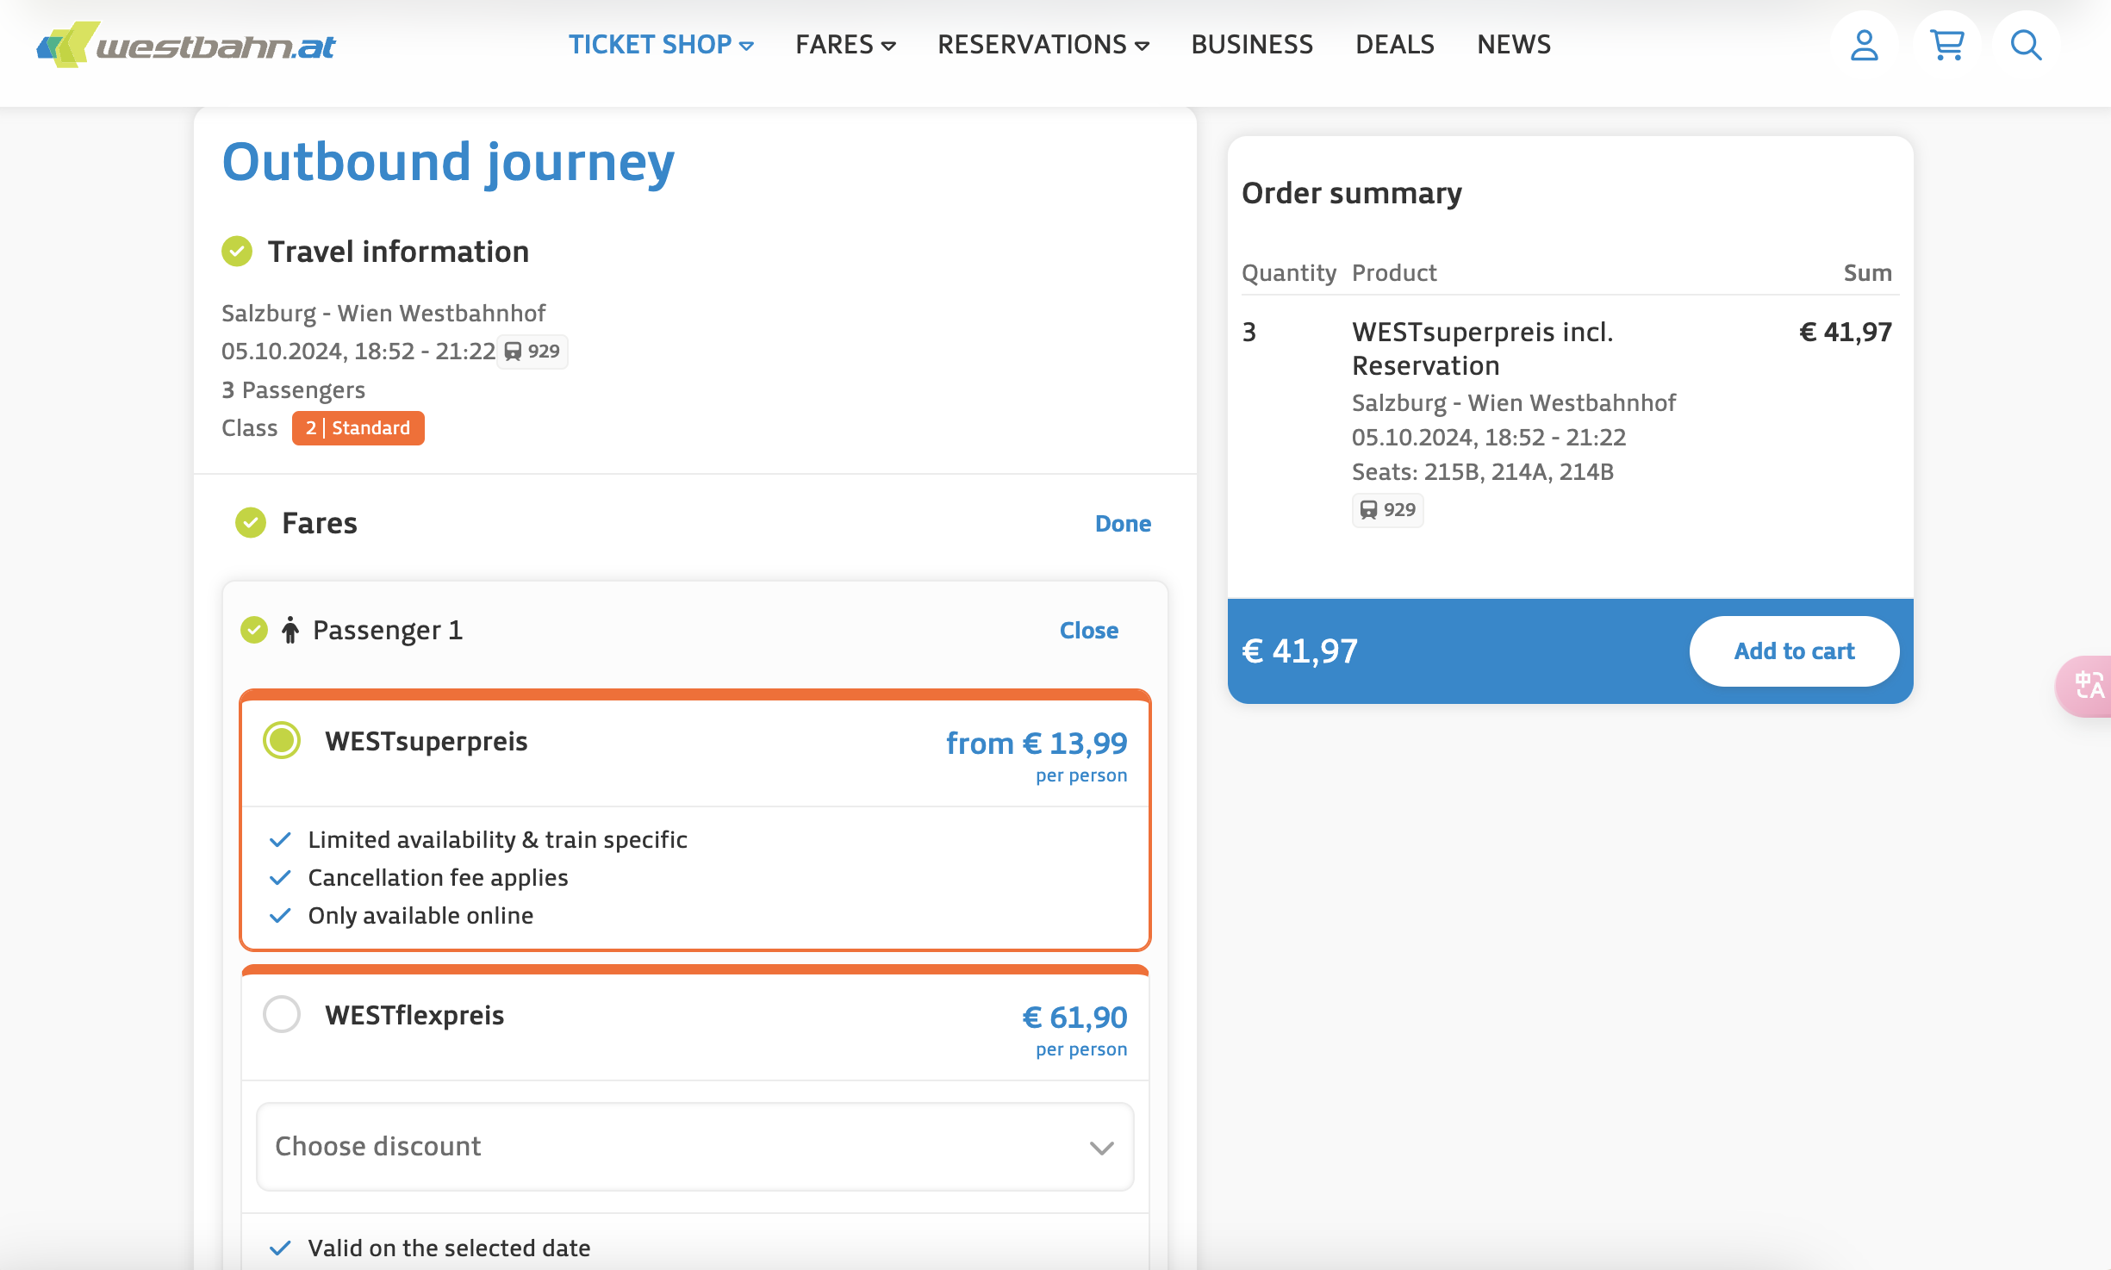Click the Order summary heading
This screenshot has height=1270, width=2111.
1352,193
